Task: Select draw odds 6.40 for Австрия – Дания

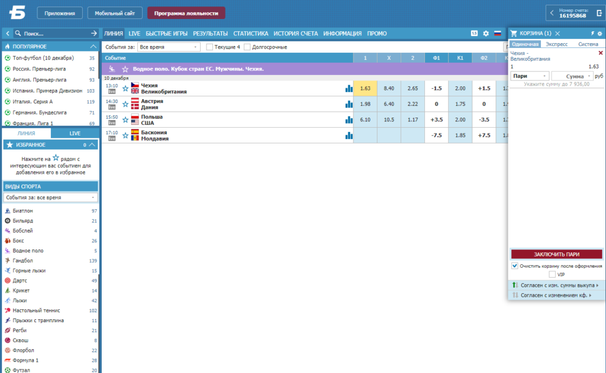Action: click(x=389, y=104)
